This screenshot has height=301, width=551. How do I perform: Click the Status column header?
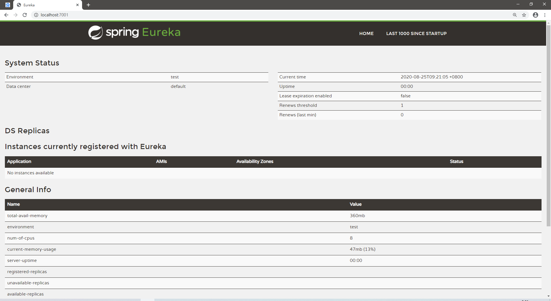[x=457, y=162]
